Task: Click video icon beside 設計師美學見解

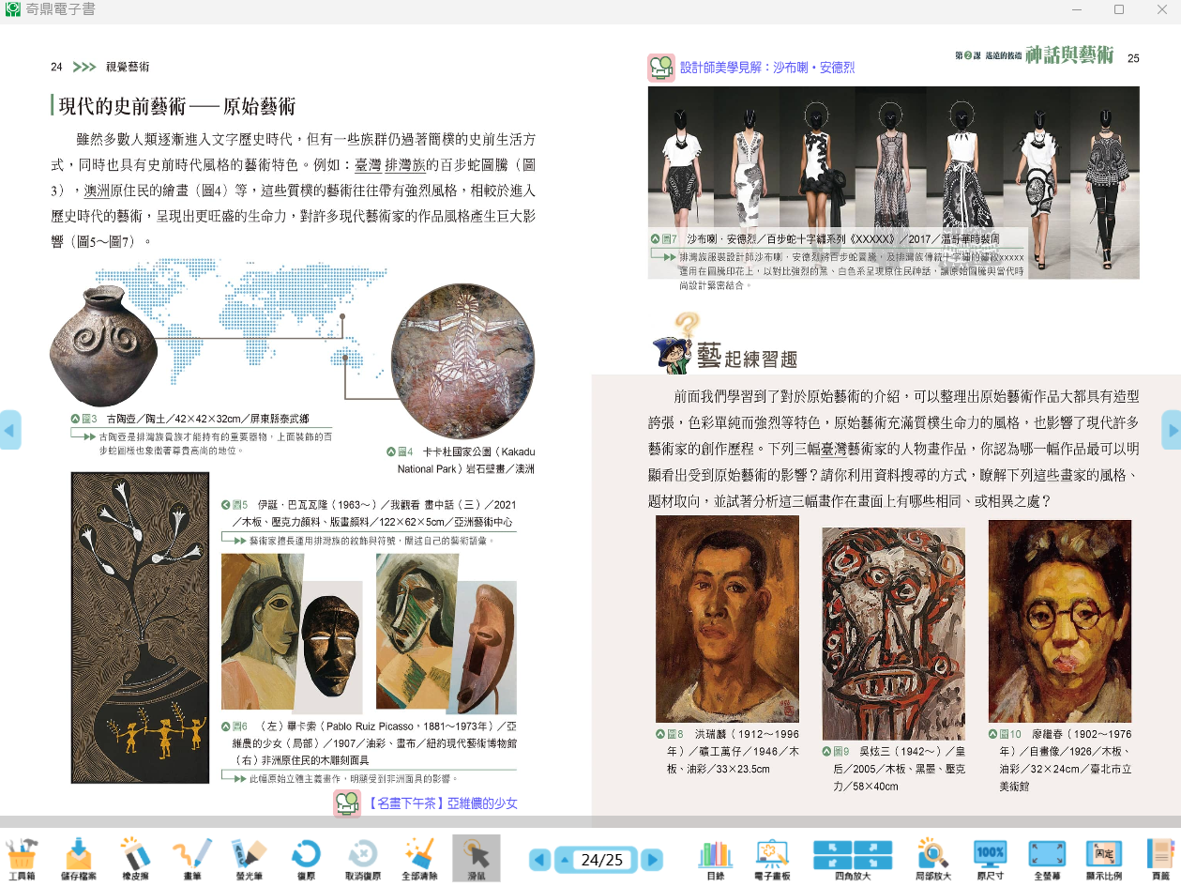Action: [661, 69]
